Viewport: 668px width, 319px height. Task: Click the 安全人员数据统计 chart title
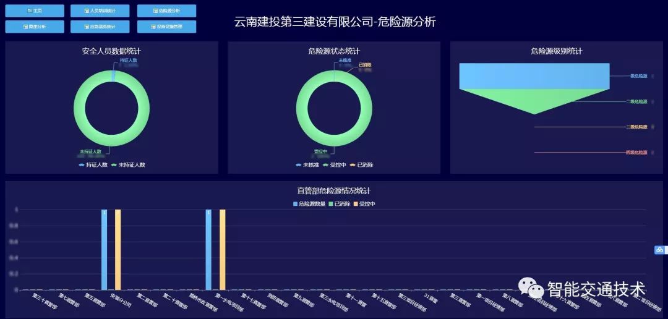click(x=111, y=51)
